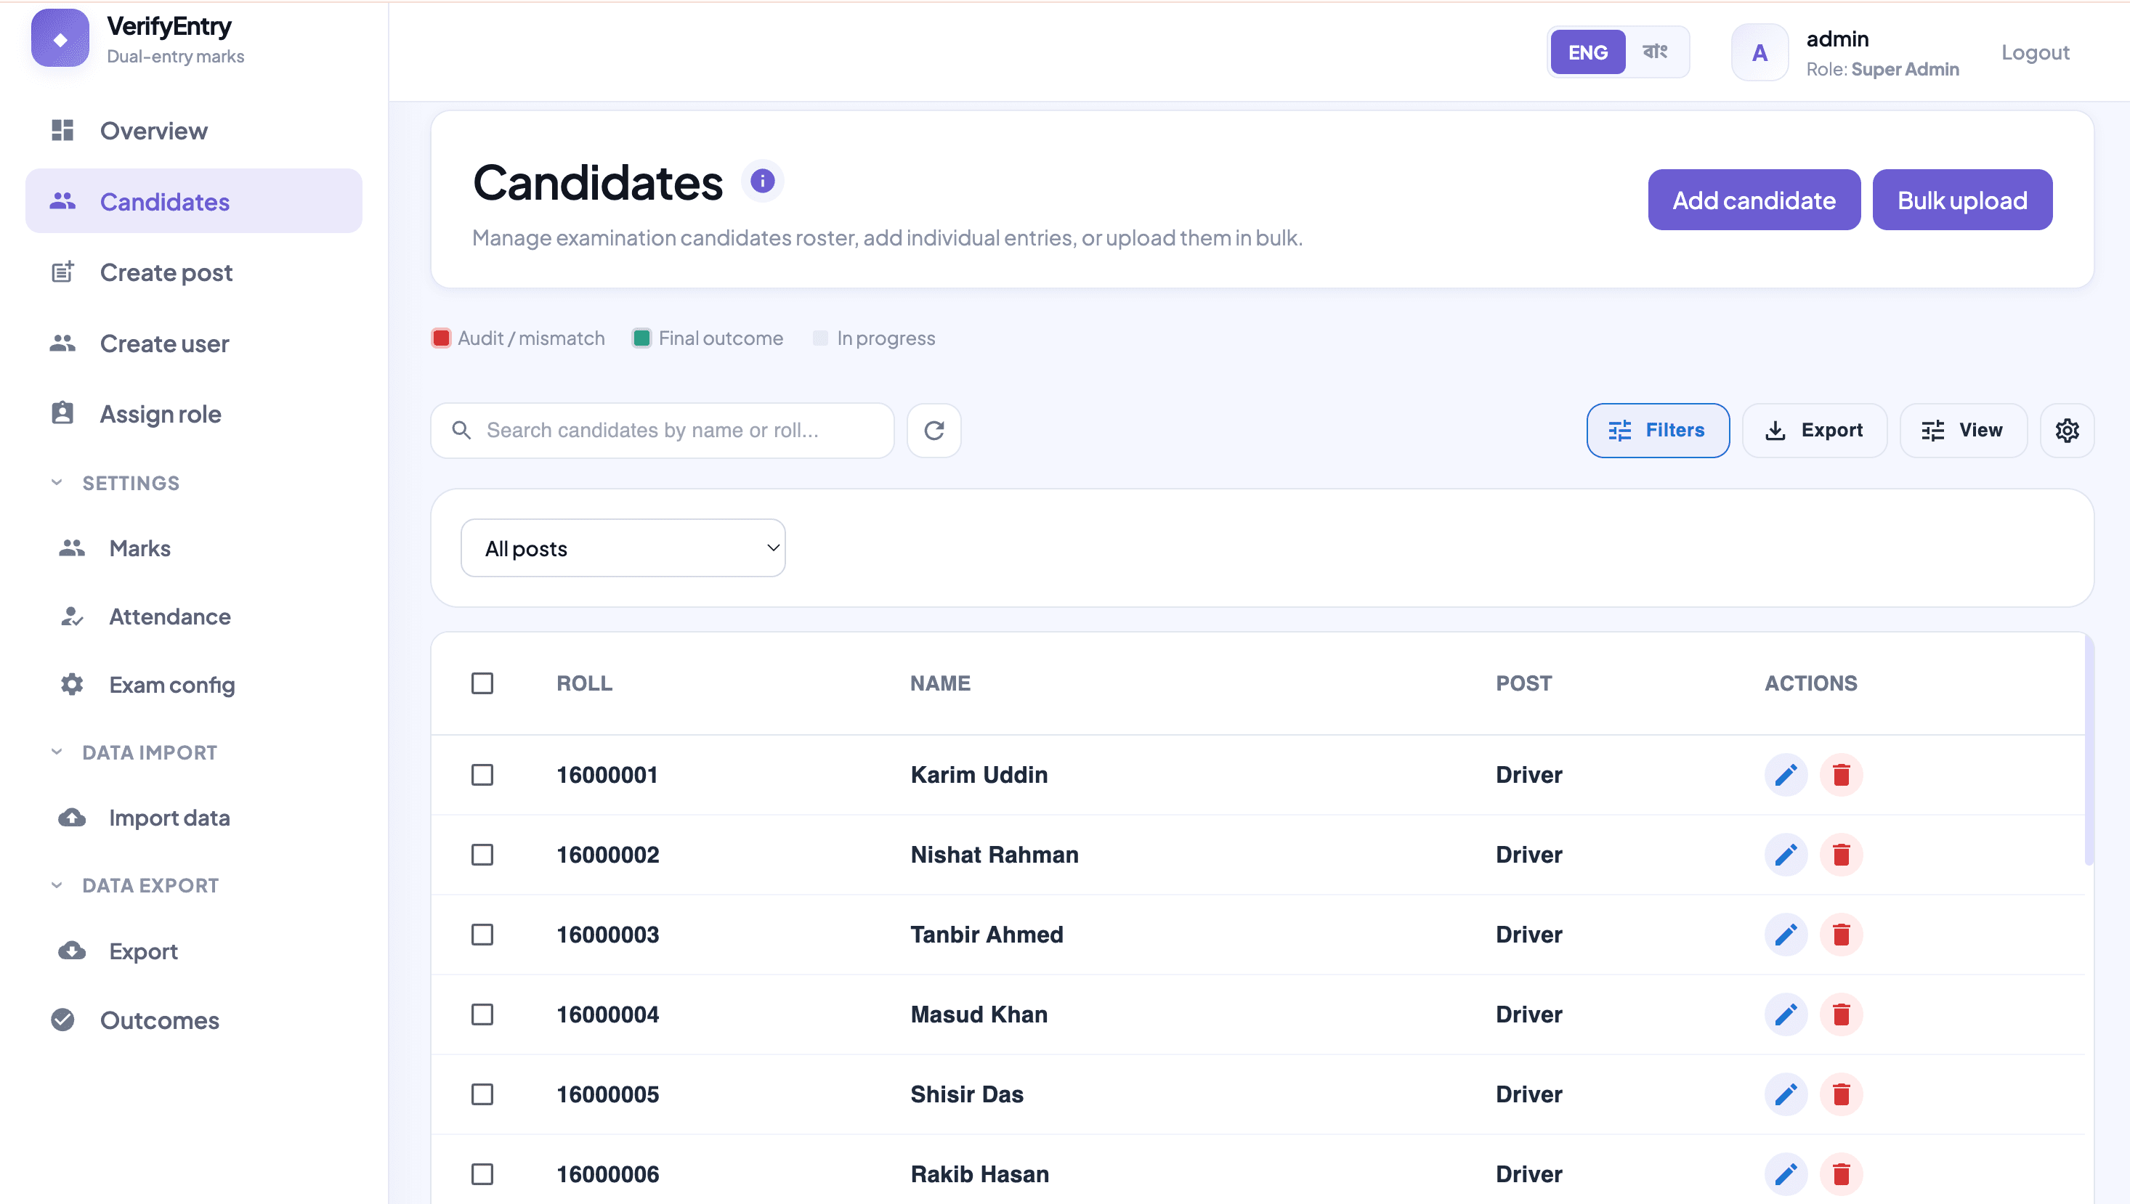Click the name Karim Uddin

click(x=979, y=775)
